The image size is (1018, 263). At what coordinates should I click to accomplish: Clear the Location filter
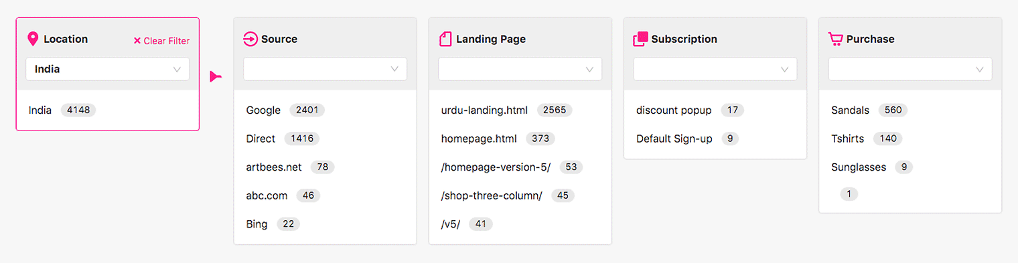161,41
